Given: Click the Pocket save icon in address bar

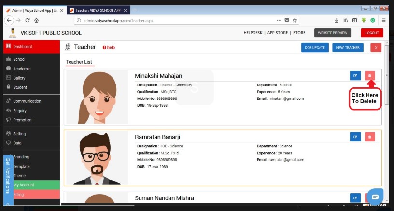Looking at the screenshot, I should 287,20.
